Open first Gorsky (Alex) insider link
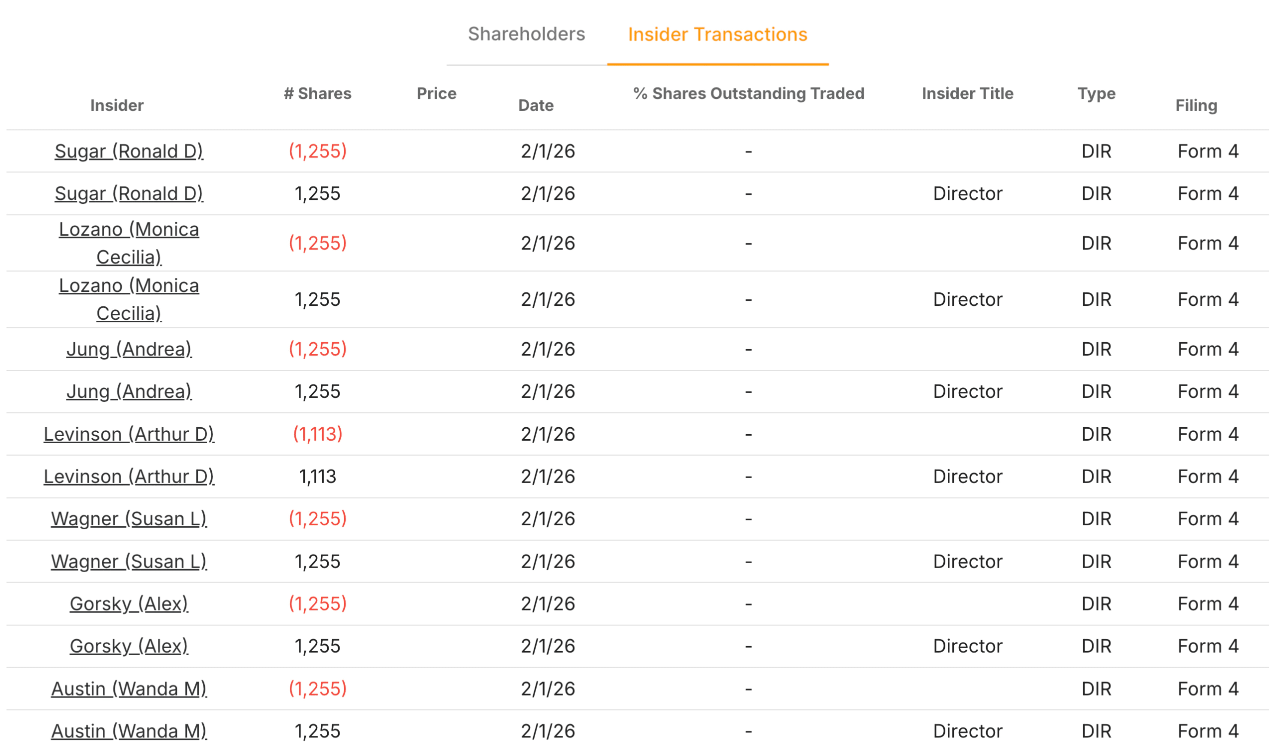This screenshot has width=1279, height=752. pyautogui.click(x=129, y=604)
